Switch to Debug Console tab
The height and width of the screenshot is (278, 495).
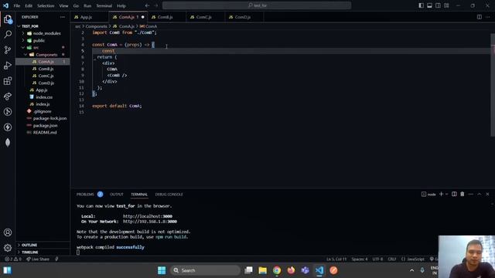(169, 195)
